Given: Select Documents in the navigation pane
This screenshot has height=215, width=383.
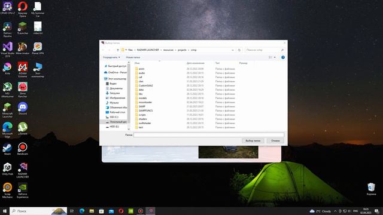Looking at the screenshot, I should tap(114, 88).
